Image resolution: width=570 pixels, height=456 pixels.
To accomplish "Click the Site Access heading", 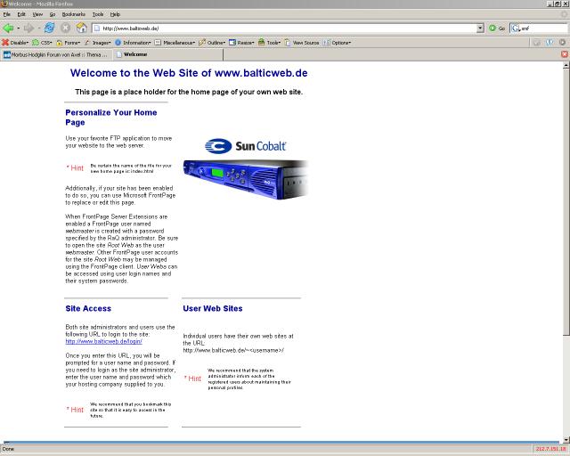I will [88, 308].
